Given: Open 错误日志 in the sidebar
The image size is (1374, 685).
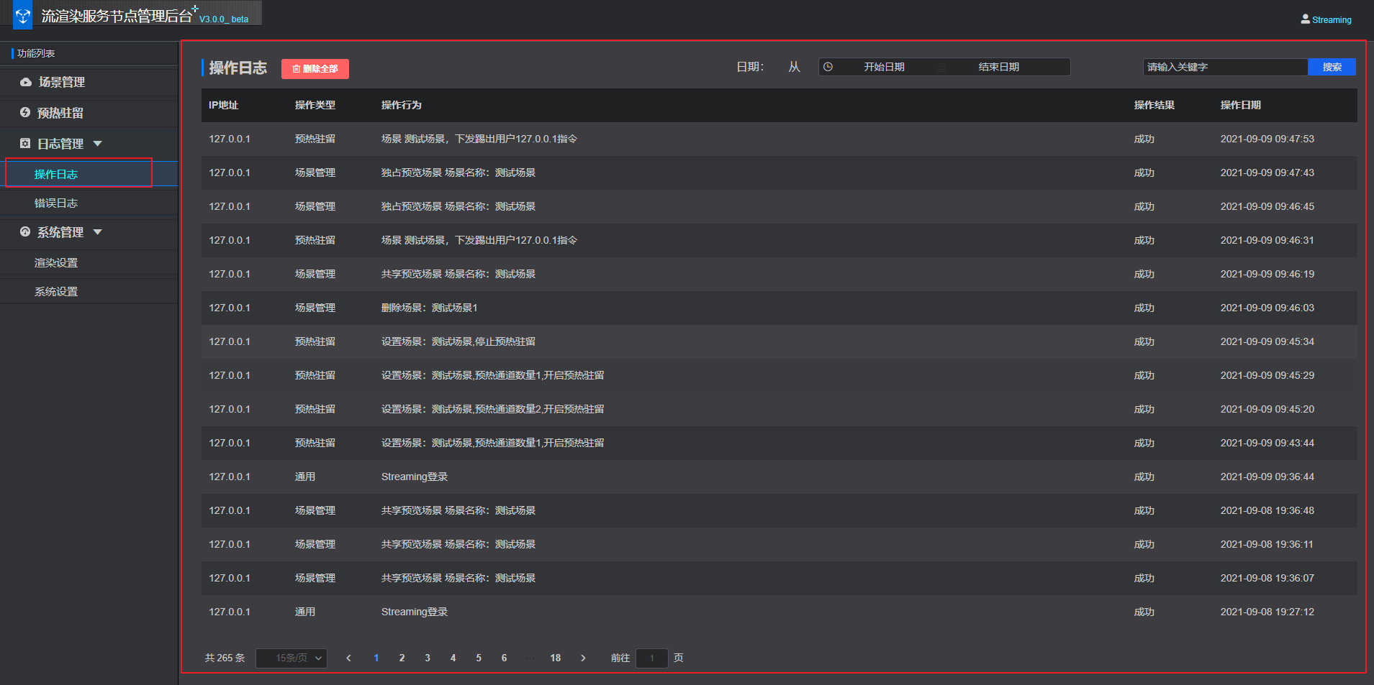Looking at the screenshot, I should [56, 203].
